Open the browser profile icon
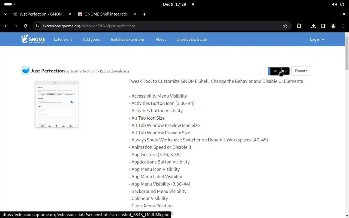 click(333, 26)
